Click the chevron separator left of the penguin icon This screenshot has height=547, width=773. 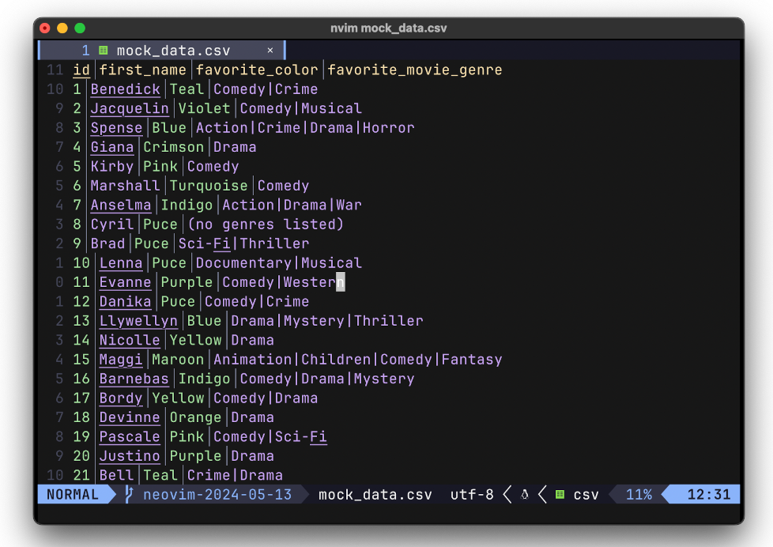[x=507, y=495]
